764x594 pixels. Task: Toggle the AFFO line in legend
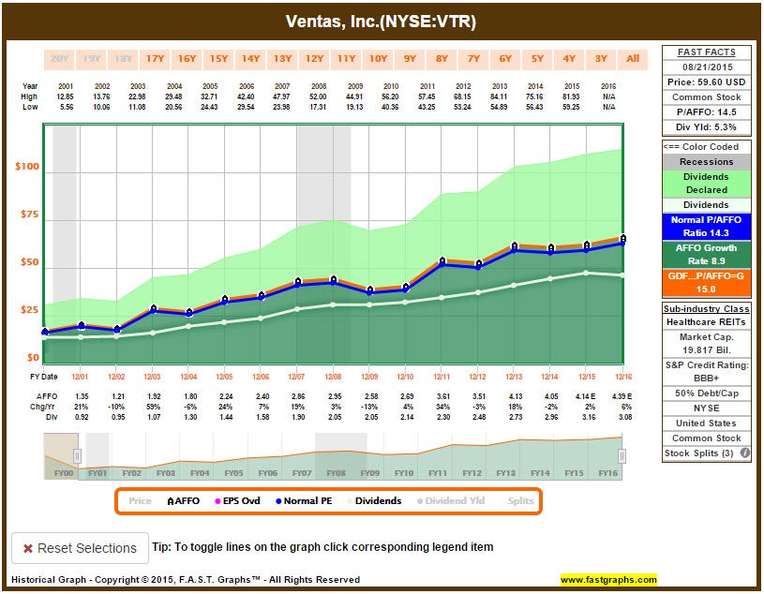(183, 500)
